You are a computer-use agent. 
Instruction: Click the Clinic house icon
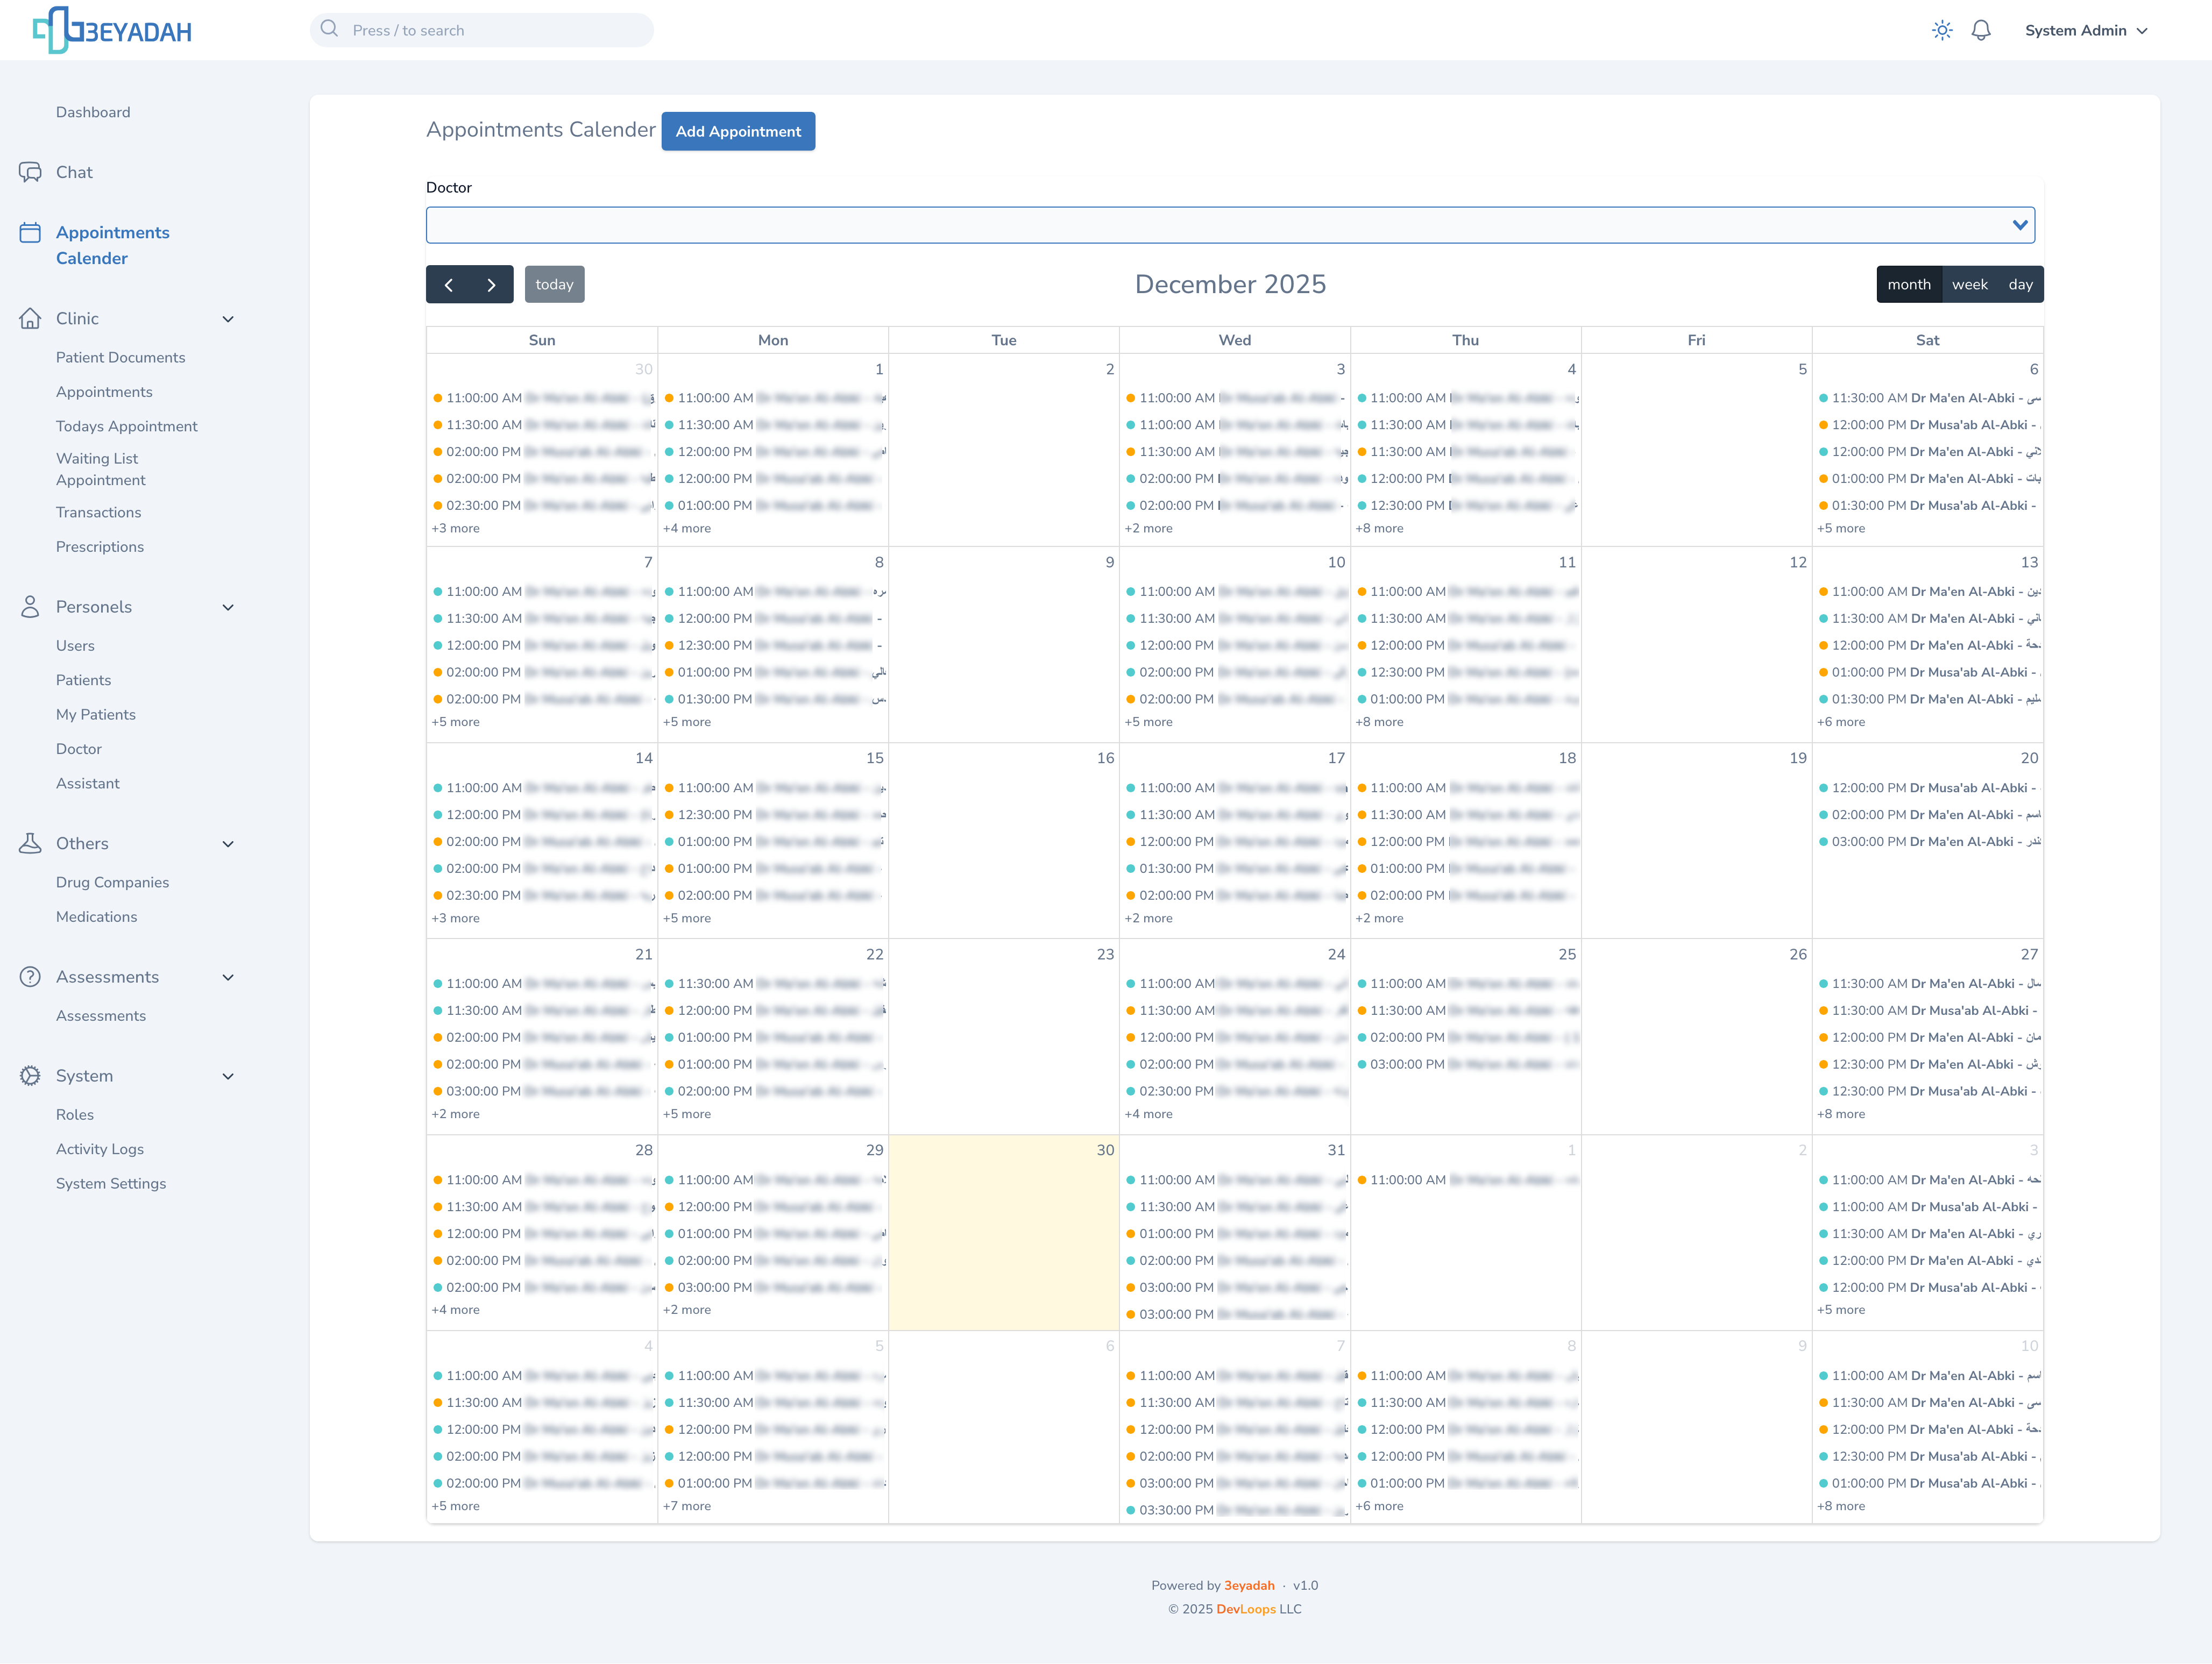pos(30,318)
